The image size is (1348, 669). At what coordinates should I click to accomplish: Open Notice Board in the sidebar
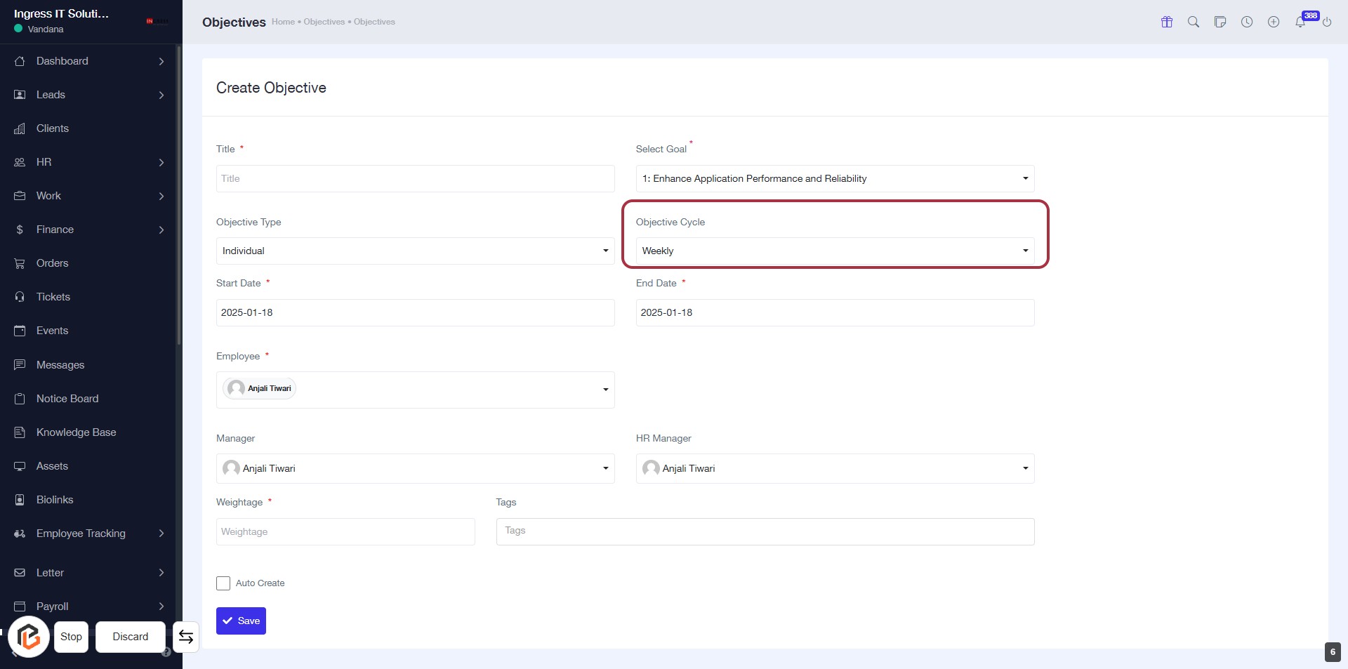(x=67, y=399)
